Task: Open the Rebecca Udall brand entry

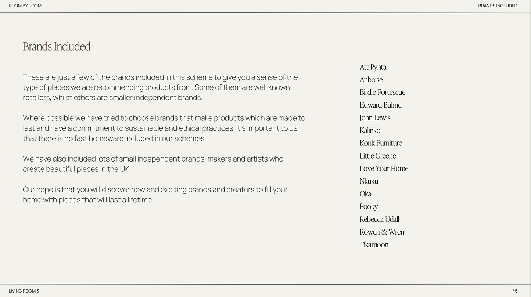Action: coord(379,220)
